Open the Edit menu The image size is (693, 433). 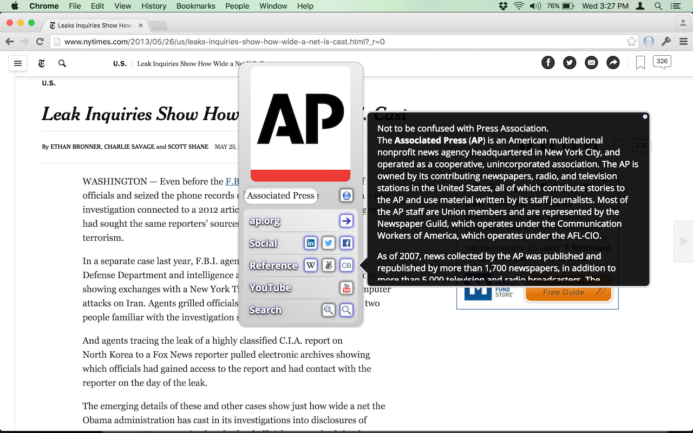coord(97,6)
